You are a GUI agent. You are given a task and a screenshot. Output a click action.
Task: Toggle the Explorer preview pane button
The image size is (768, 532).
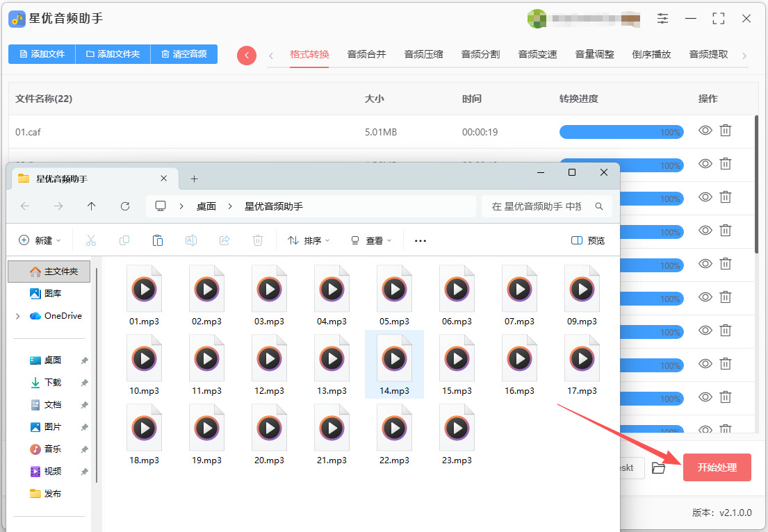588,240
